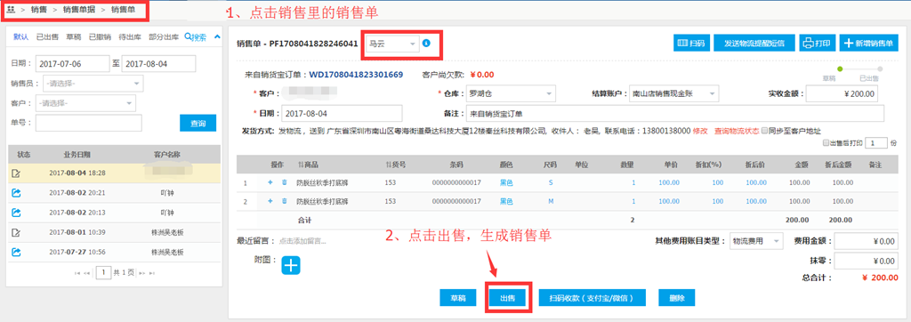Select the 草稿 filter tab
911x322 pixels.
[73, 37]
